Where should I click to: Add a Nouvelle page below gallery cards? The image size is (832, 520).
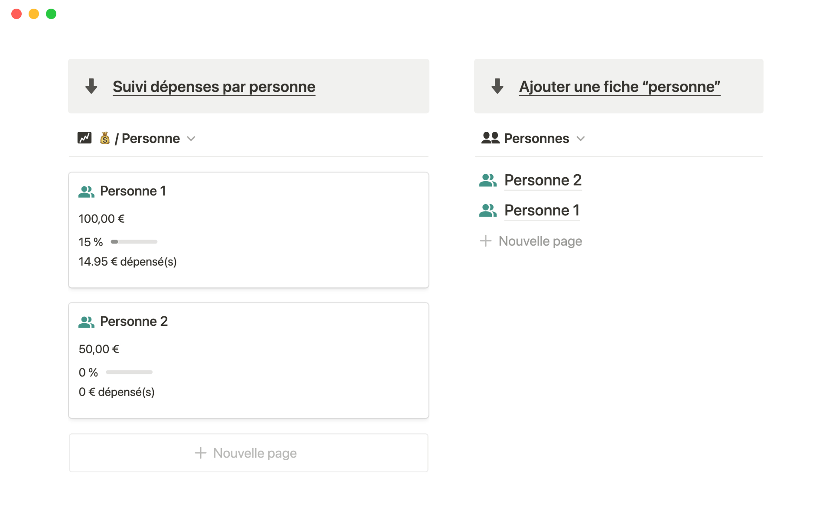click(248, 453)
